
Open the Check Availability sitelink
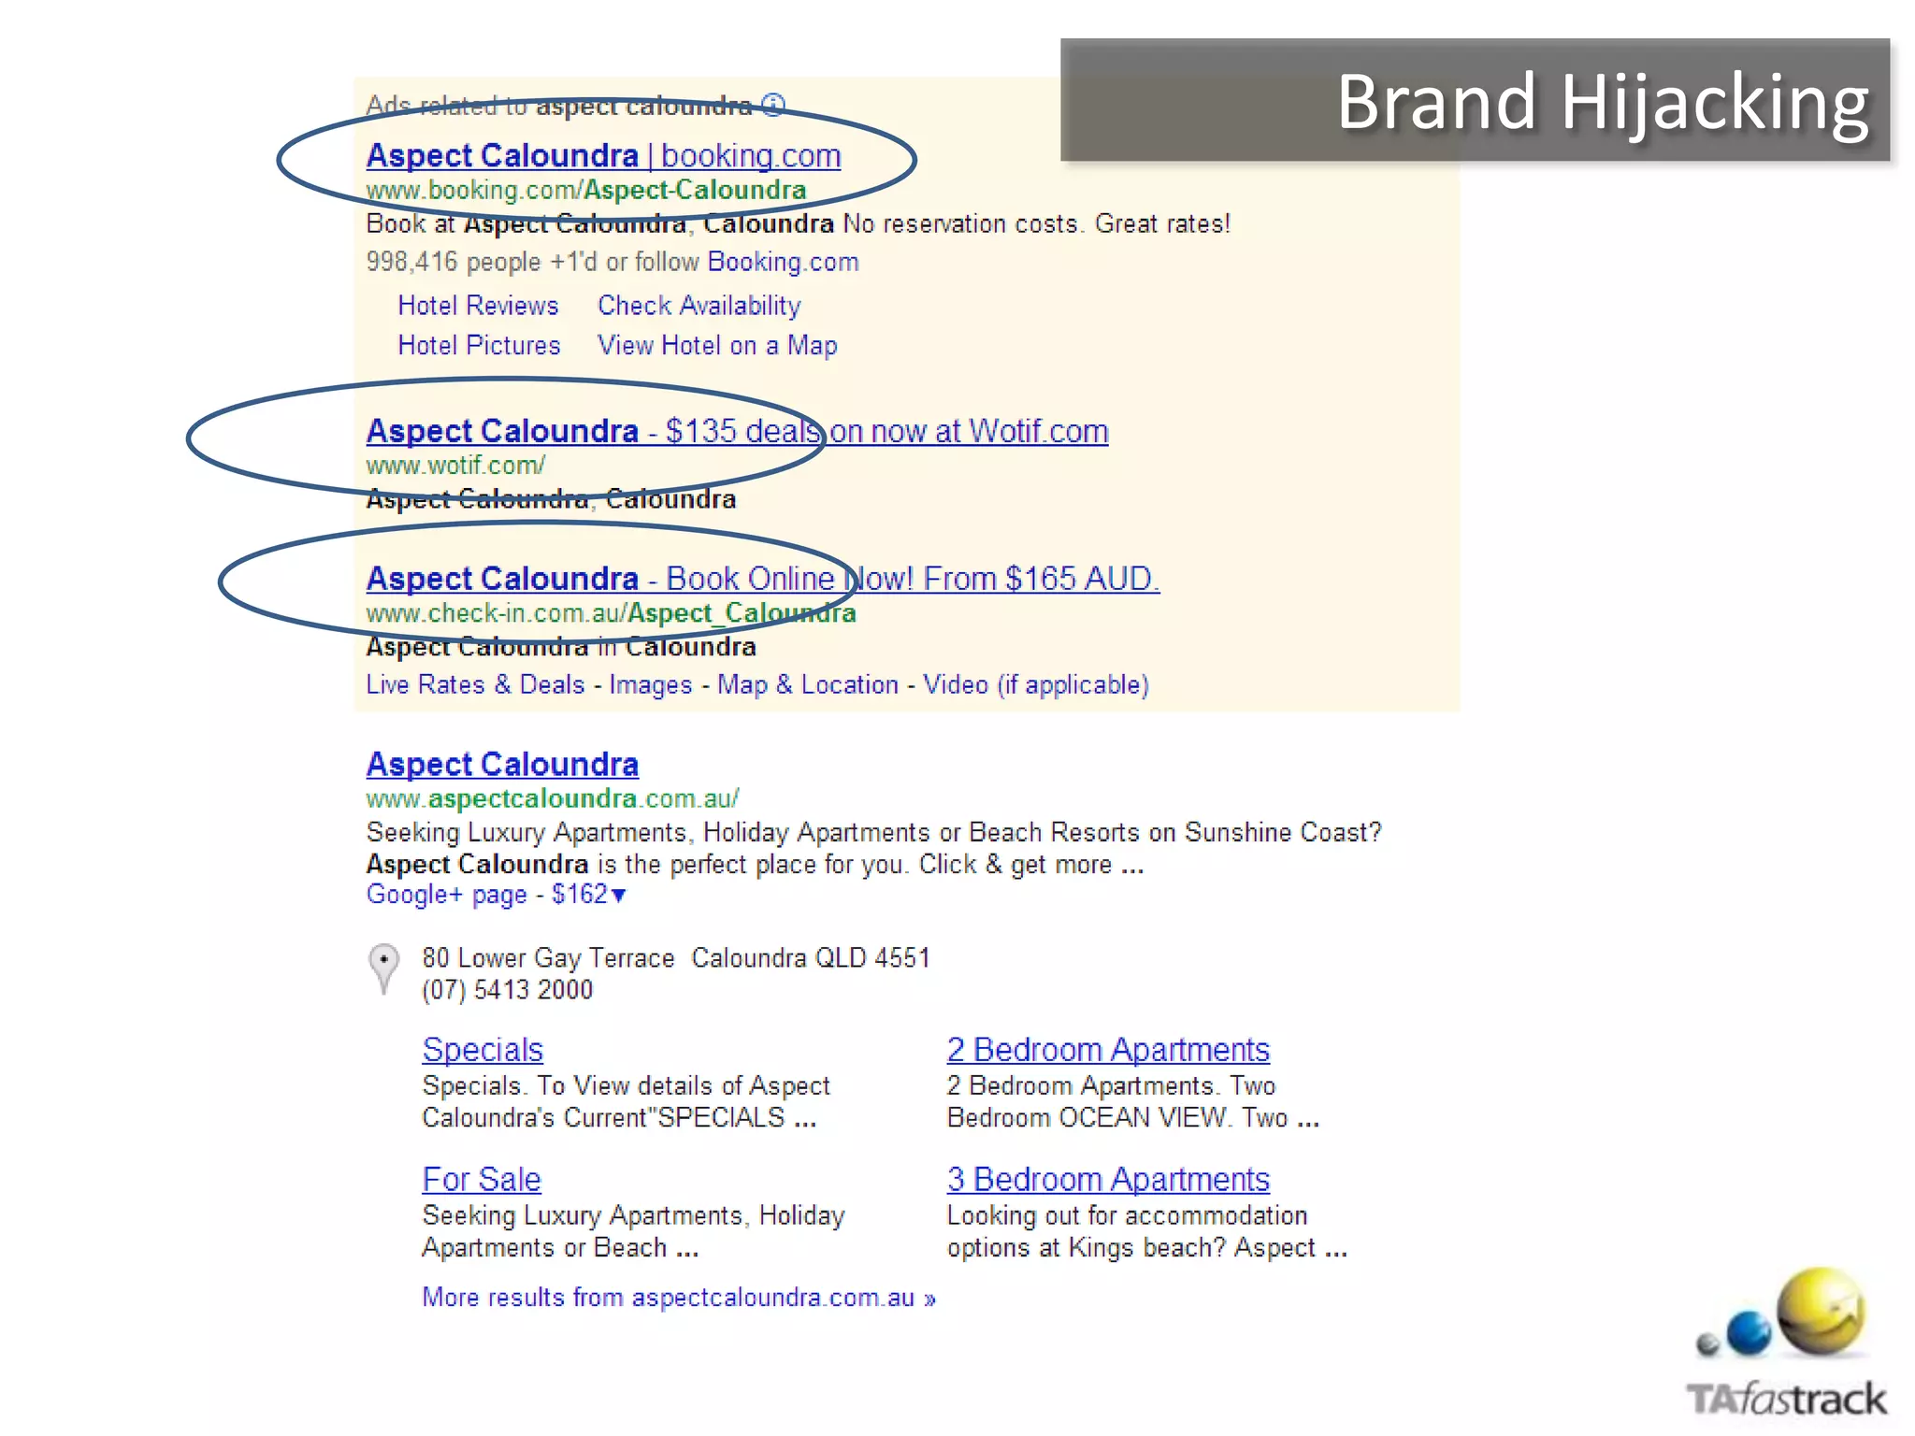699,306
